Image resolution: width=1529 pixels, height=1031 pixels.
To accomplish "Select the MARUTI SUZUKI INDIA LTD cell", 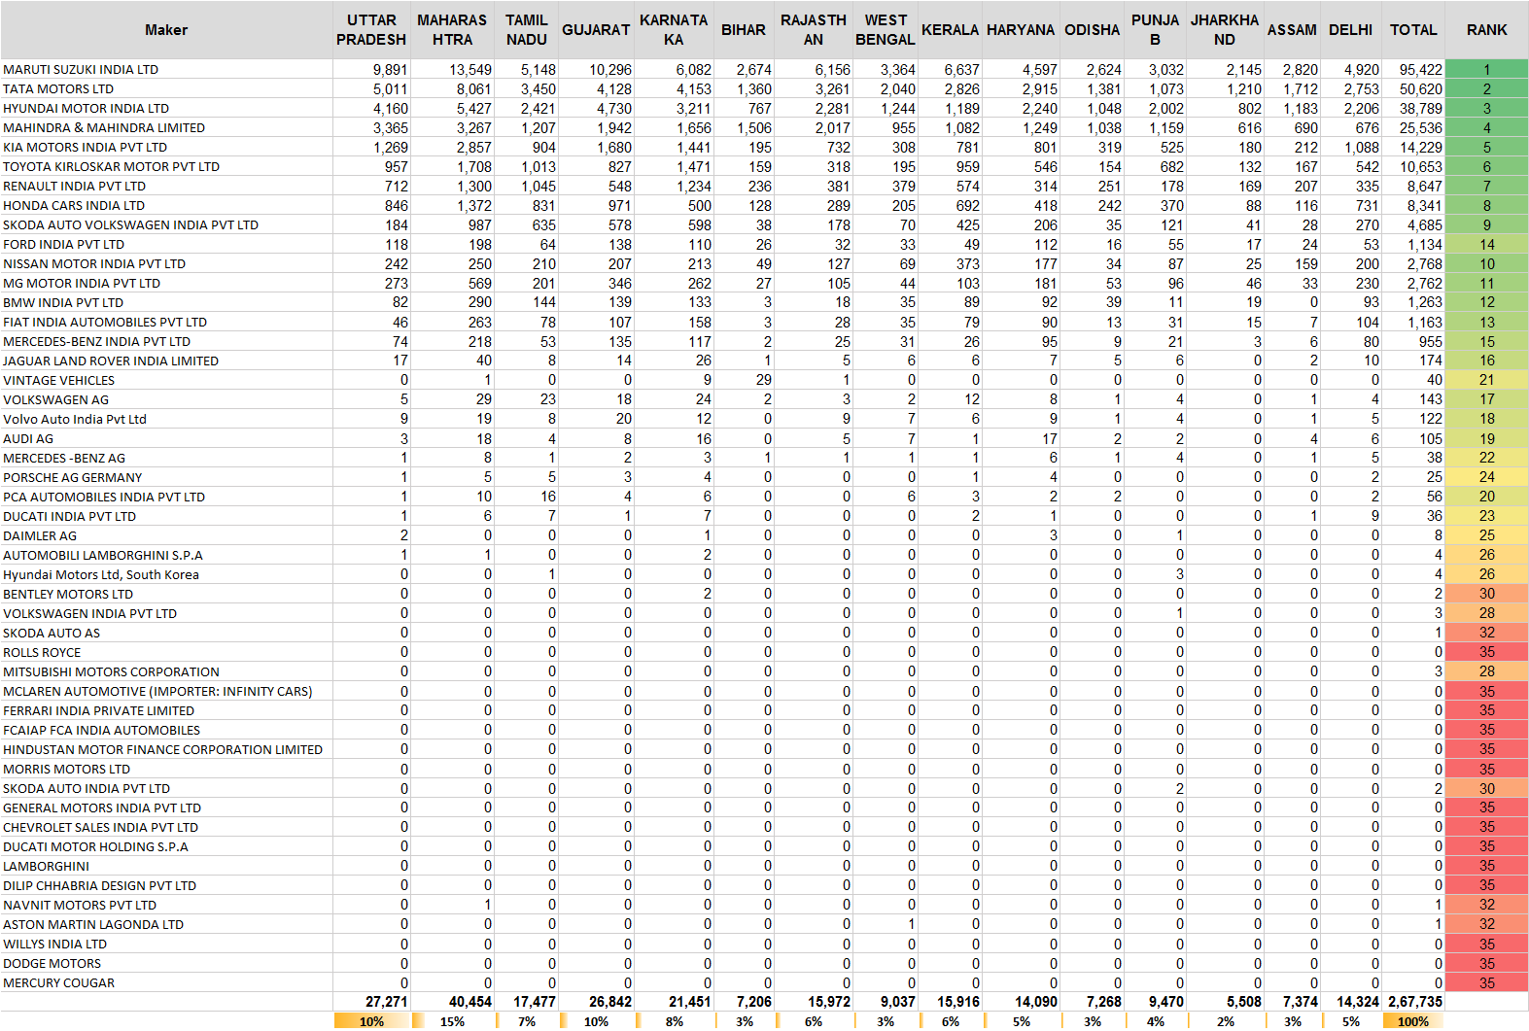I will click(x=166, y=69).
